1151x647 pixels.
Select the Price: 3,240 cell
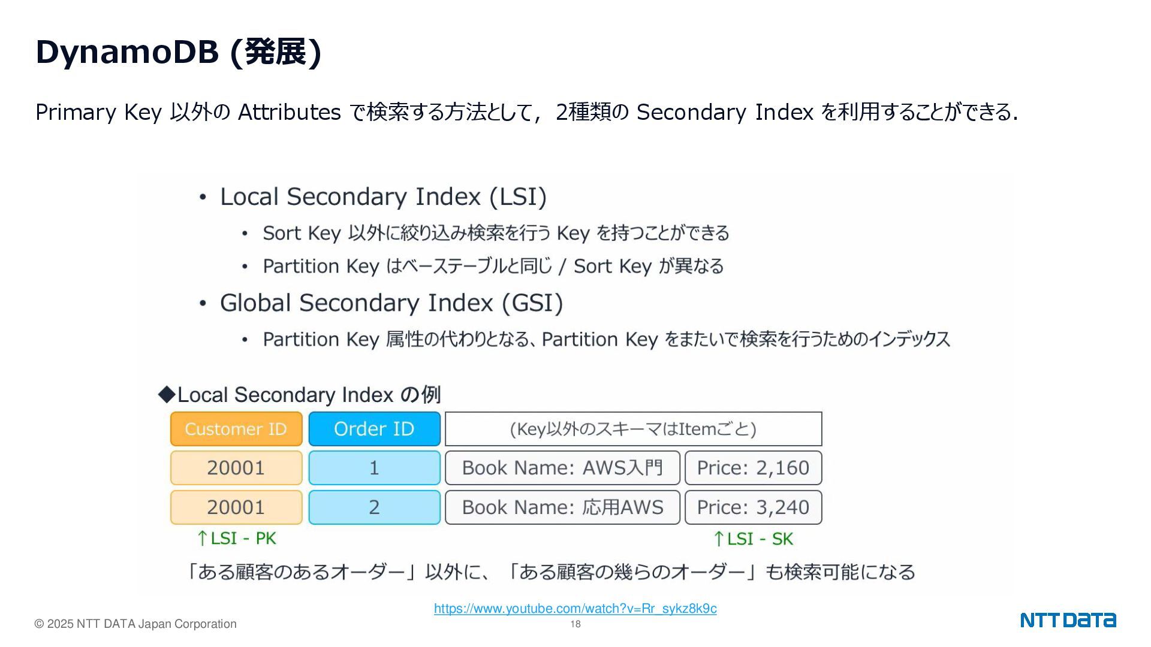(x=753, y=507)
